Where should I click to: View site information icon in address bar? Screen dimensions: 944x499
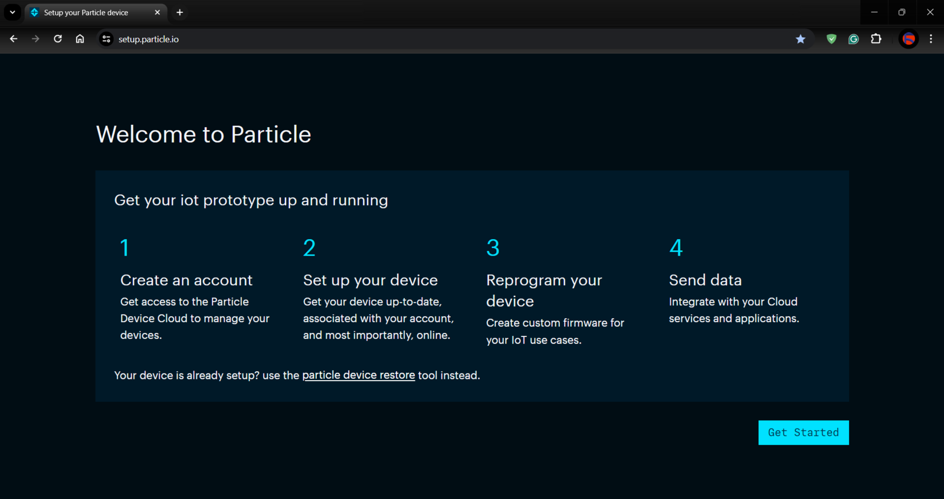[x=106, y=39]
